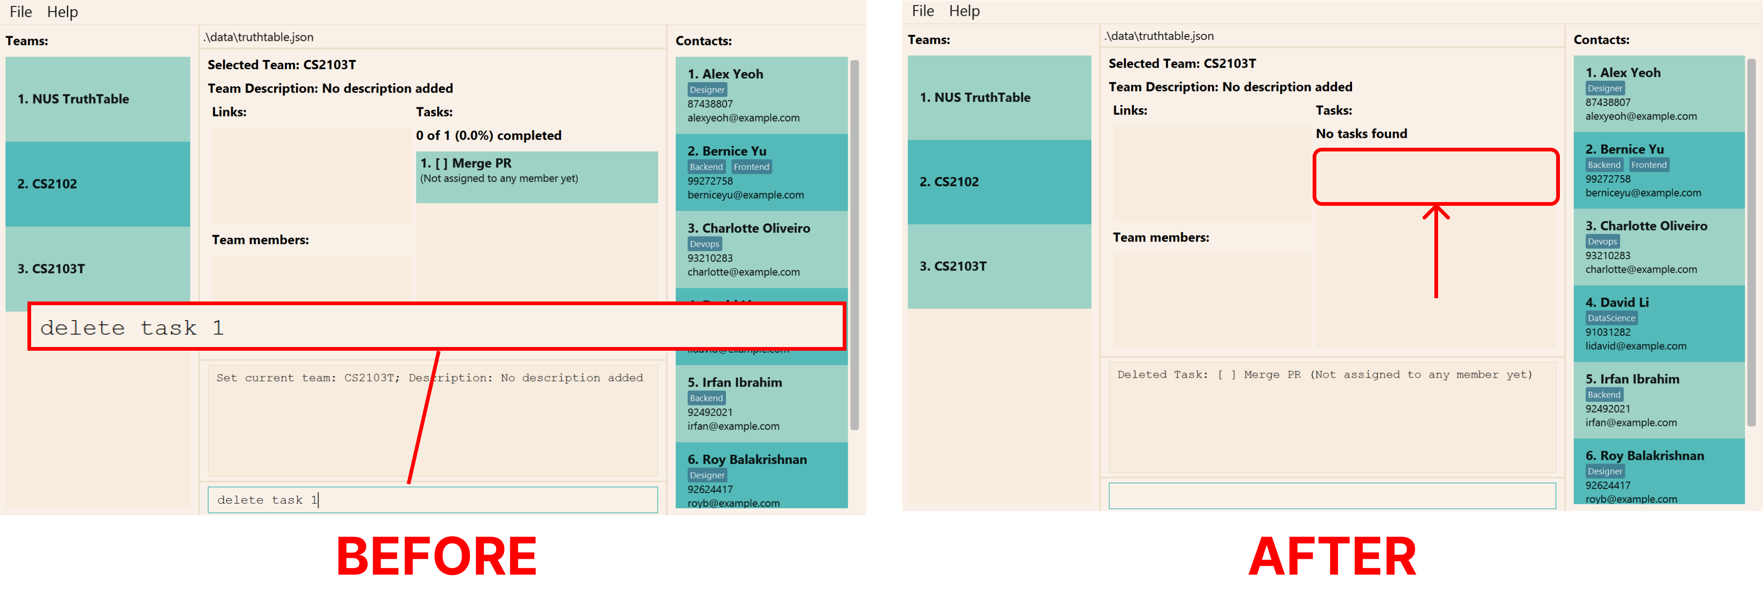Click Roy Balakrishnan contact in BEFORE window
The width and height of the screenshot is (1763, 596).
[x=761, y=476]
